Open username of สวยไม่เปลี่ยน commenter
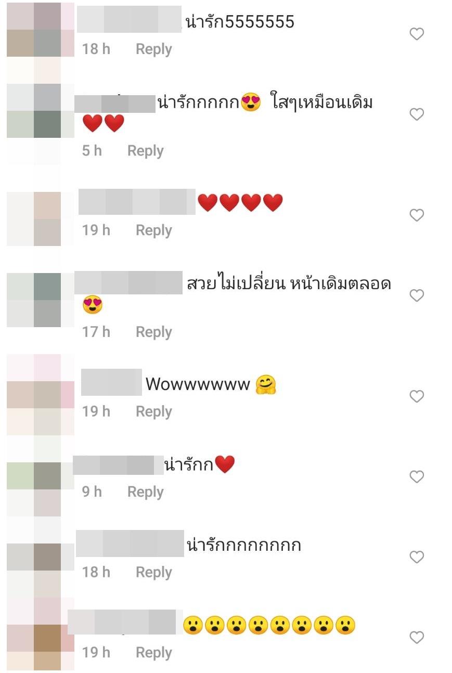The width and height of the screenshot is (452, 673). [128, 283]
